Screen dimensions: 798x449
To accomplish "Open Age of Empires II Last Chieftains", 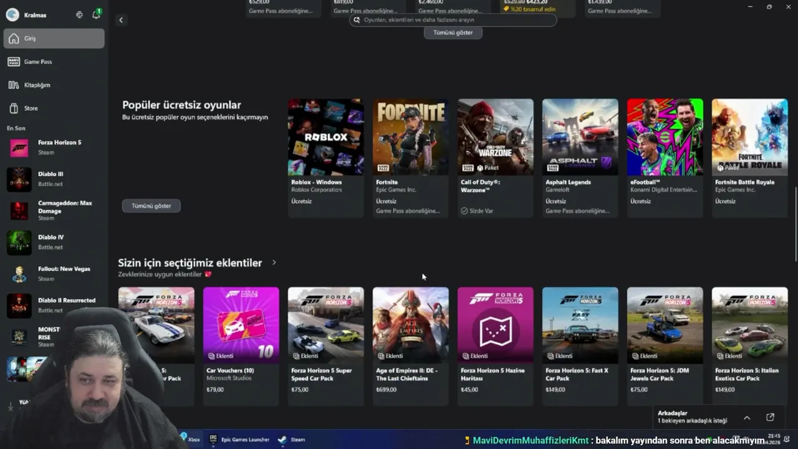I will 410,346.
